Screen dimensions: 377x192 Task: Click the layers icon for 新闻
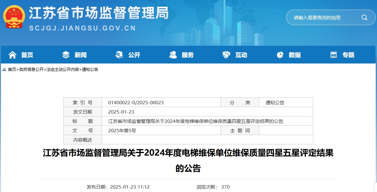[66, 55]
